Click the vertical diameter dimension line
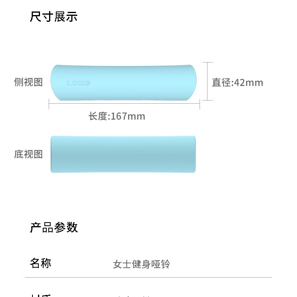Screen dimensions: 297x297 click(x=207, y=81)
